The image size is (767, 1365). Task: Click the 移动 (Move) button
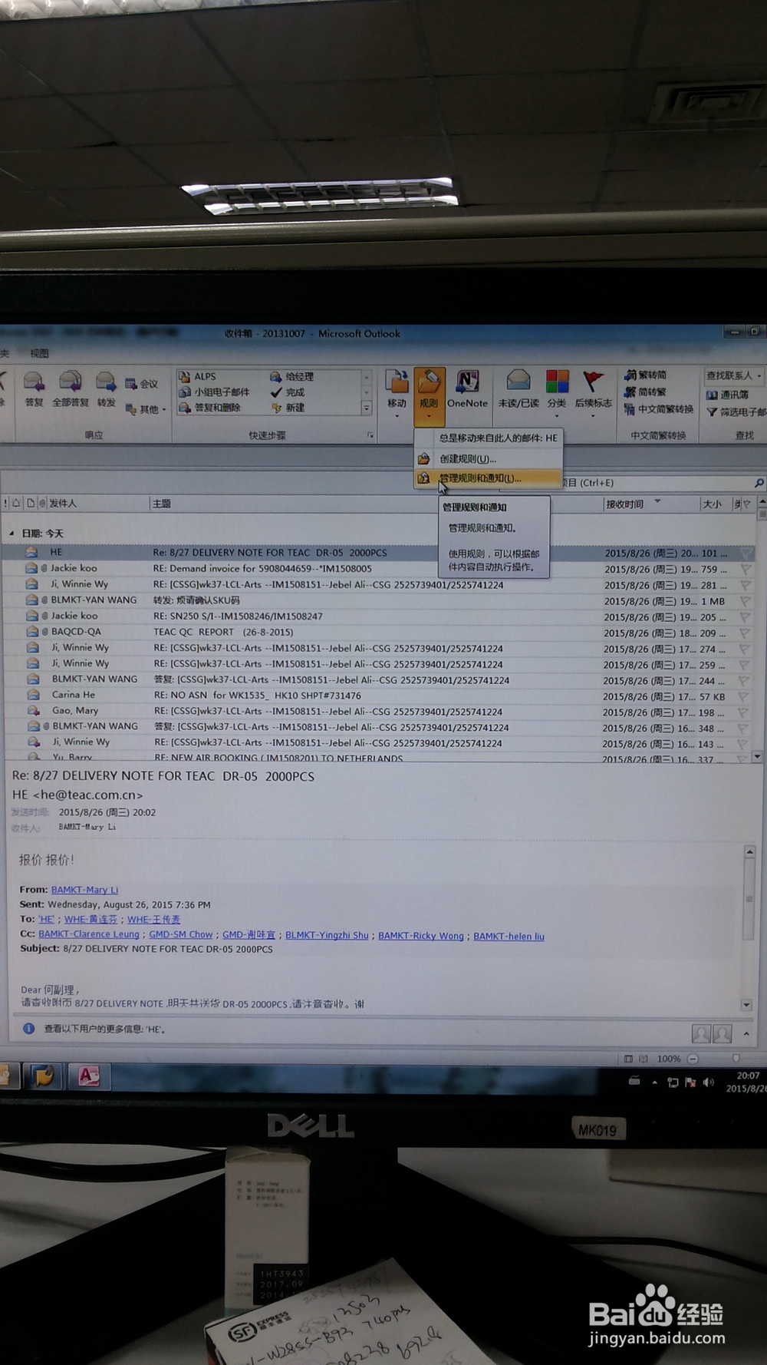click(397, 392)
